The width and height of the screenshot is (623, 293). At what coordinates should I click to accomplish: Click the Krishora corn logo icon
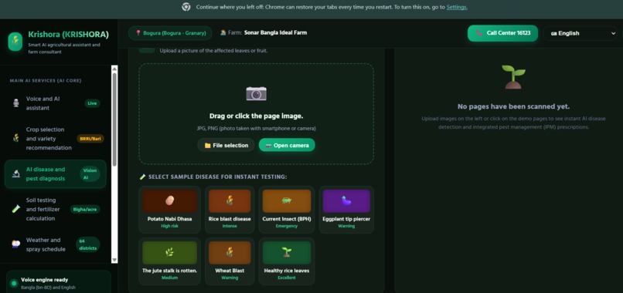(15, 42)
